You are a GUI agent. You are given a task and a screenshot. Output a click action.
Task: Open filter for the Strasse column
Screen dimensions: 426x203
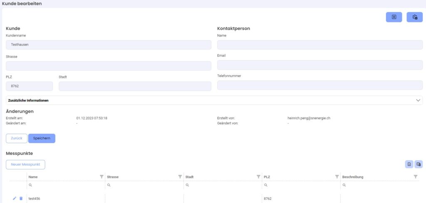(180, 176)
